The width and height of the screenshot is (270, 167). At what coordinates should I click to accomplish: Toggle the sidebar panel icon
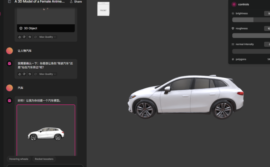pyautogui.click(x=9, y=2)
